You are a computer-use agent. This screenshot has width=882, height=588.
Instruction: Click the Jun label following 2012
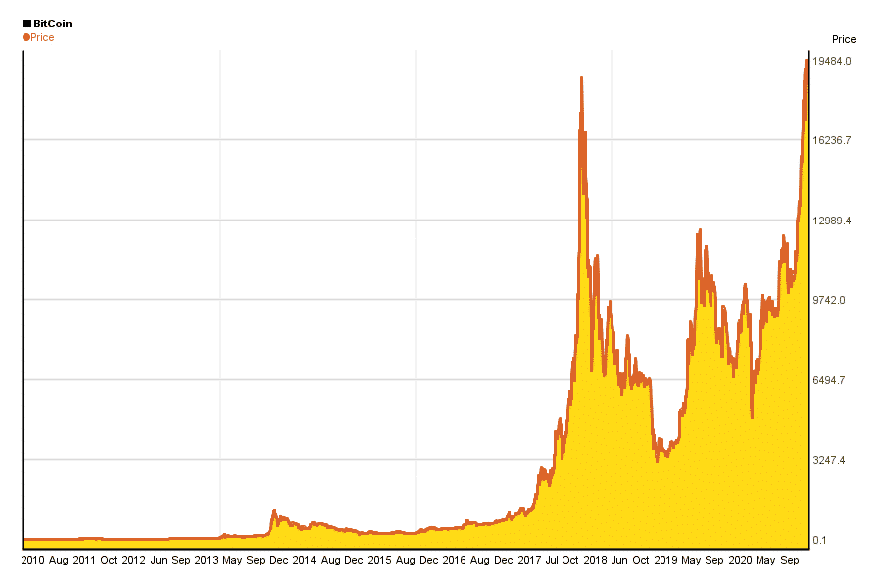(x=159, y=560)
